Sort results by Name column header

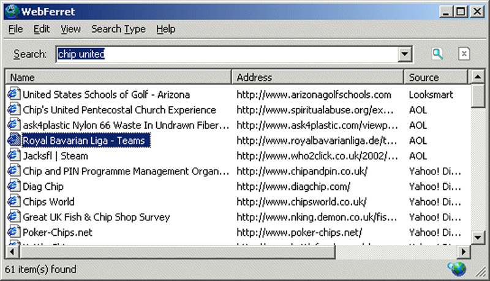click(118, 77)
